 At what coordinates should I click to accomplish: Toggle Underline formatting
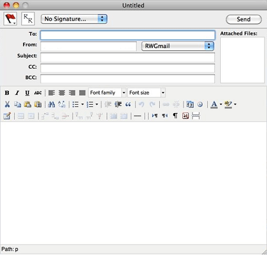(x=27, y=92)
